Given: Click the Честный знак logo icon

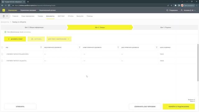Looking at the screenshot, I should (x=4, y=10).
